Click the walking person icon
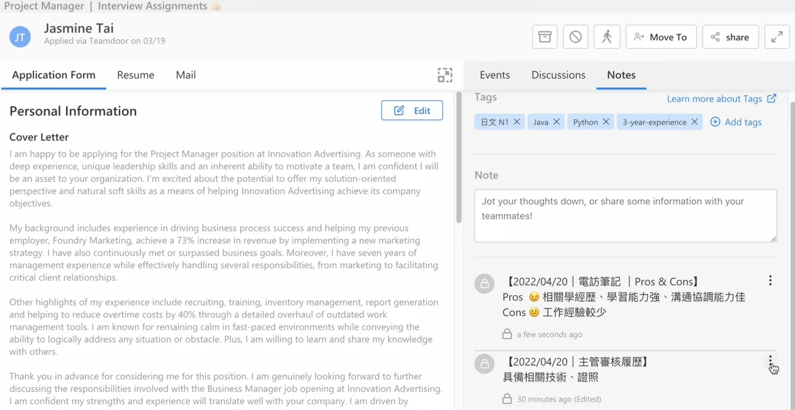 point(607,37)
